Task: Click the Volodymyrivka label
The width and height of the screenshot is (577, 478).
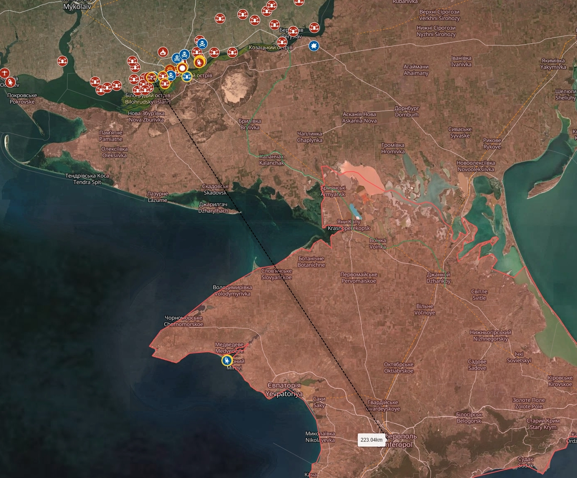Action: [232, 290]
